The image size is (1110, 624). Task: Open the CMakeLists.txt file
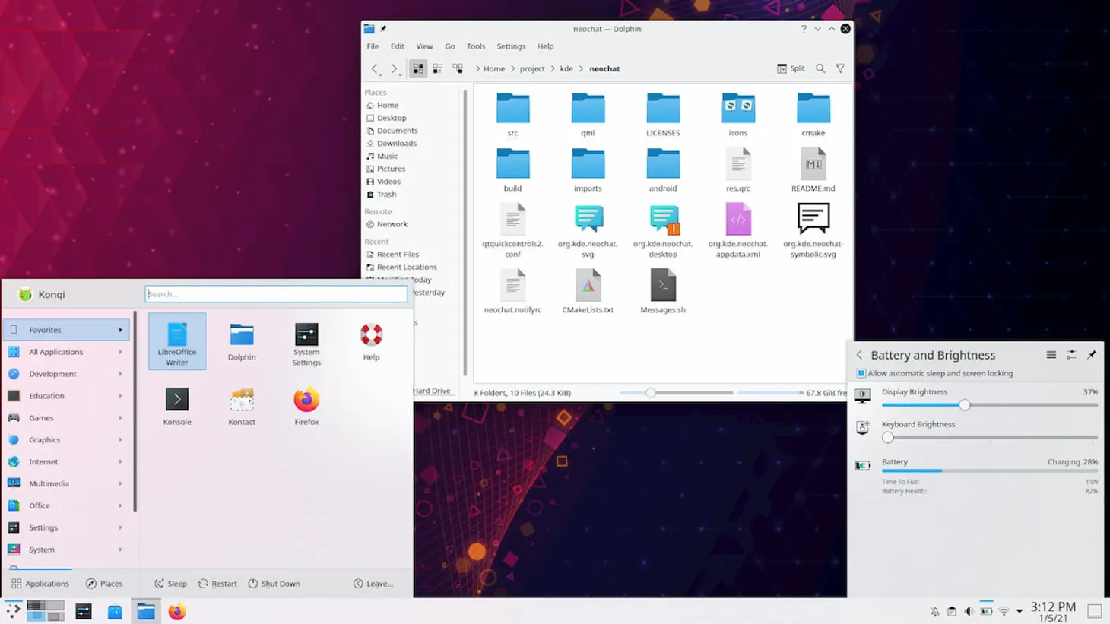(588, 291)
